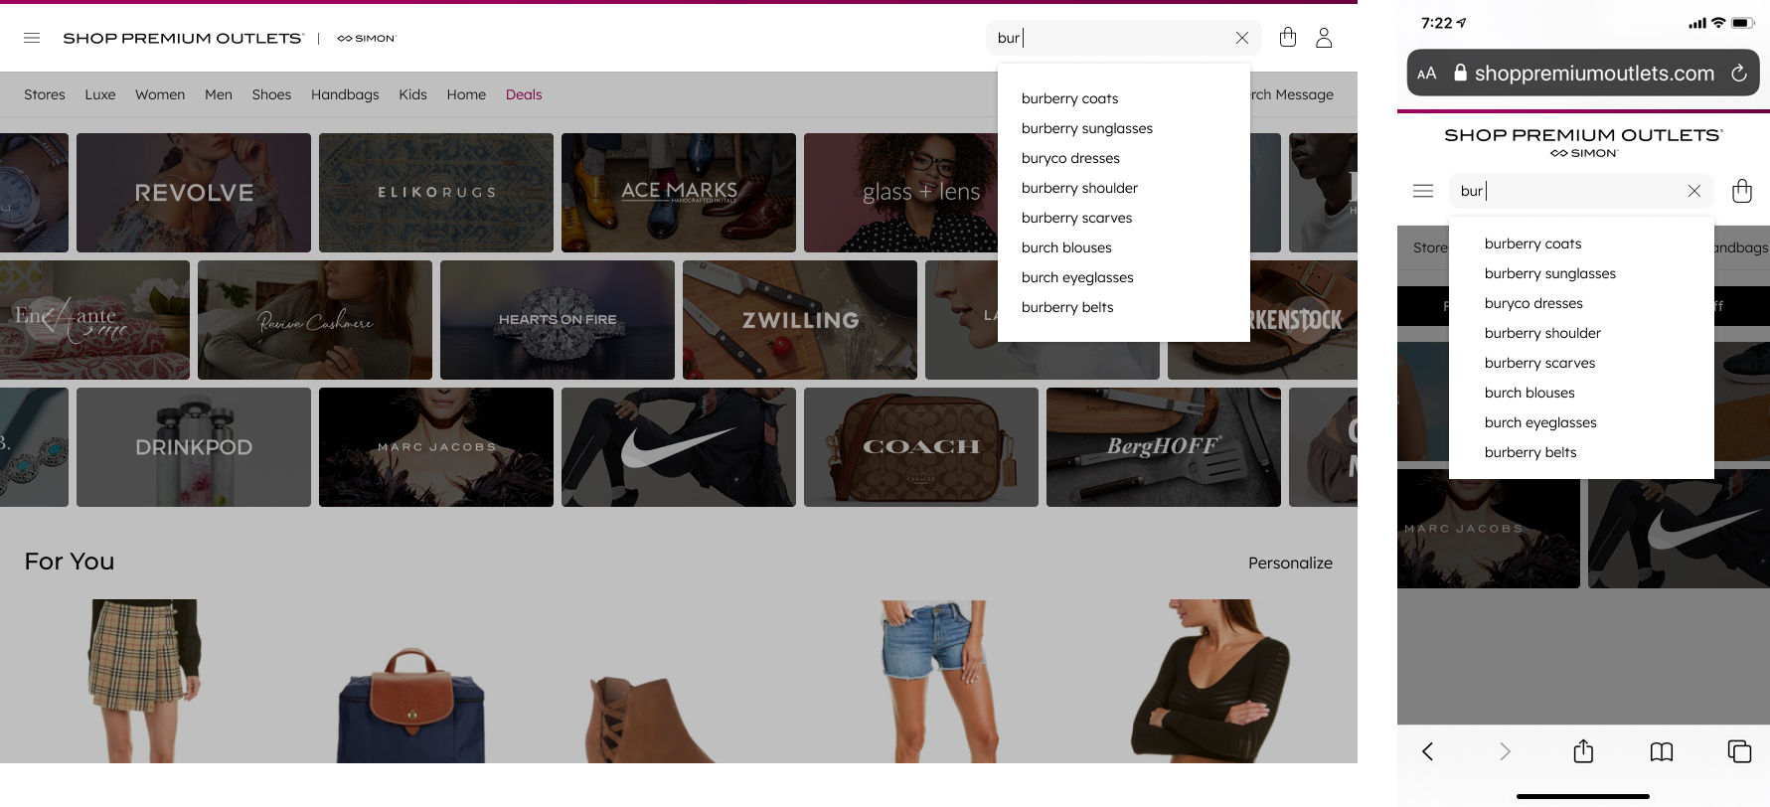Image resolution: width=1770 pixels, height=807 pixels.
Task: Tap the mobile Safari reader AA button
Action: click(1427, 74)
